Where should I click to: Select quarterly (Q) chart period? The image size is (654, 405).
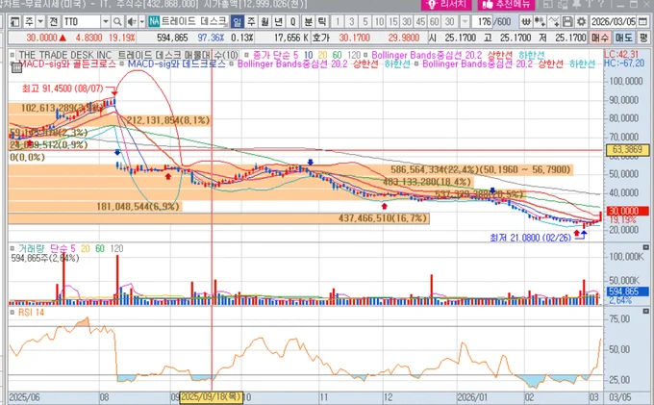292,21
